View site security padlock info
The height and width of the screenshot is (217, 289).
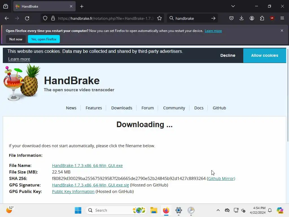coord(53,18)
